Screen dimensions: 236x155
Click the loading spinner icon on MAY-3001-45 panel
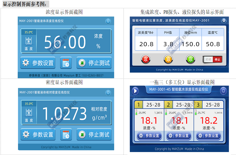tap(224, 91)
